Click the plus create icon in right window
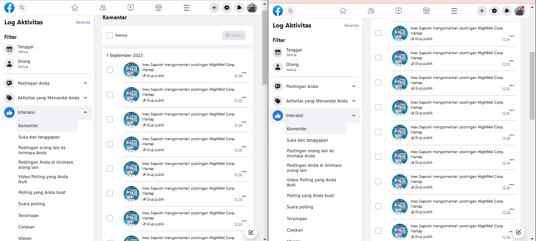The width and height of the screenshot is (536, 241). [482, 11]
